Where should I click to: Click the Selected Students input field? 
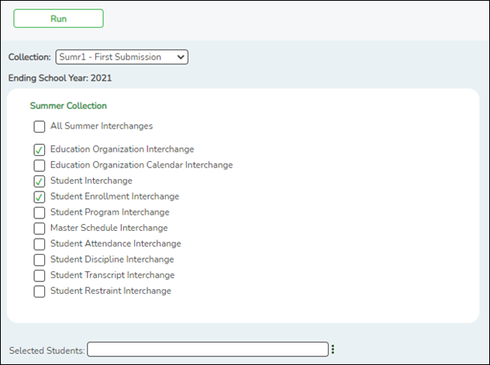pos(207,350)
